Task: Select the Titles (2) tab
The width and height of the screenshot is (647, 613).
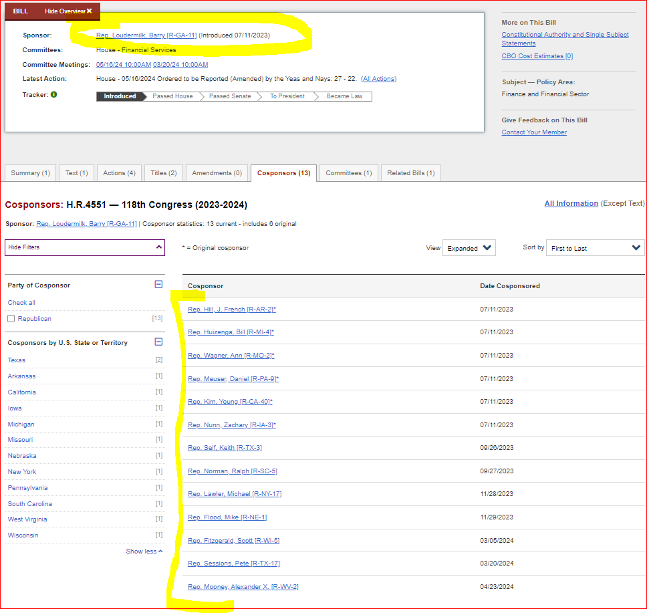Action: click(x=163, y=173)
